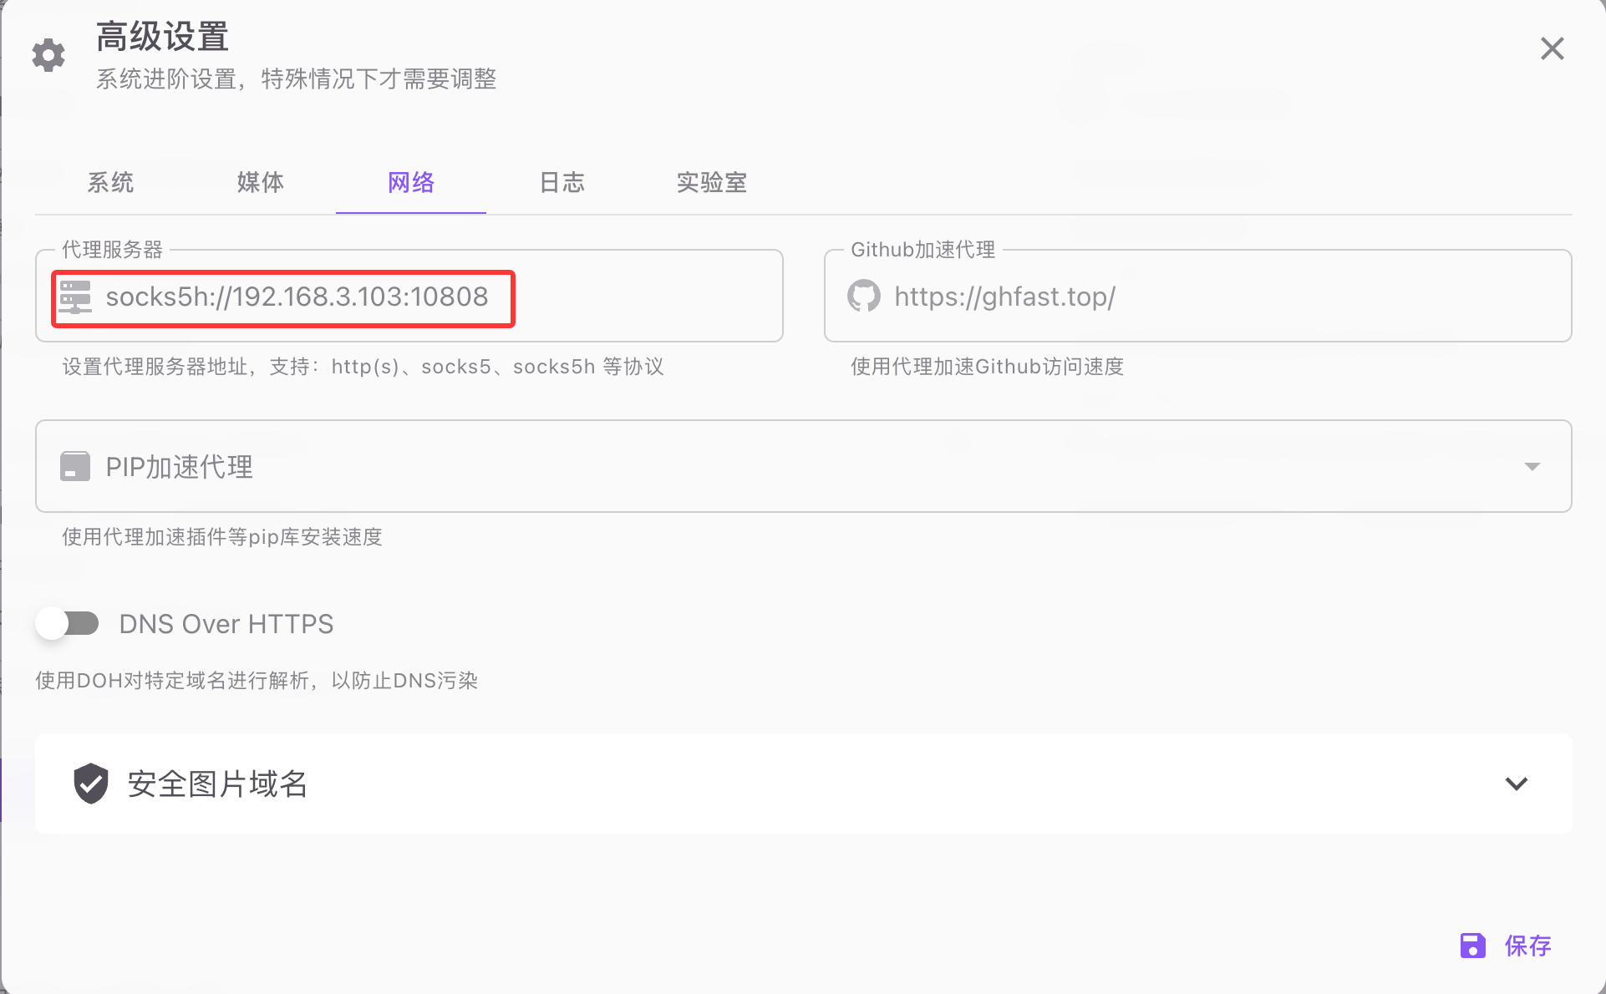Toggle the DNS Over HTTPS switch
This screenshot has width=1606, height=994.
coord(68,624)
